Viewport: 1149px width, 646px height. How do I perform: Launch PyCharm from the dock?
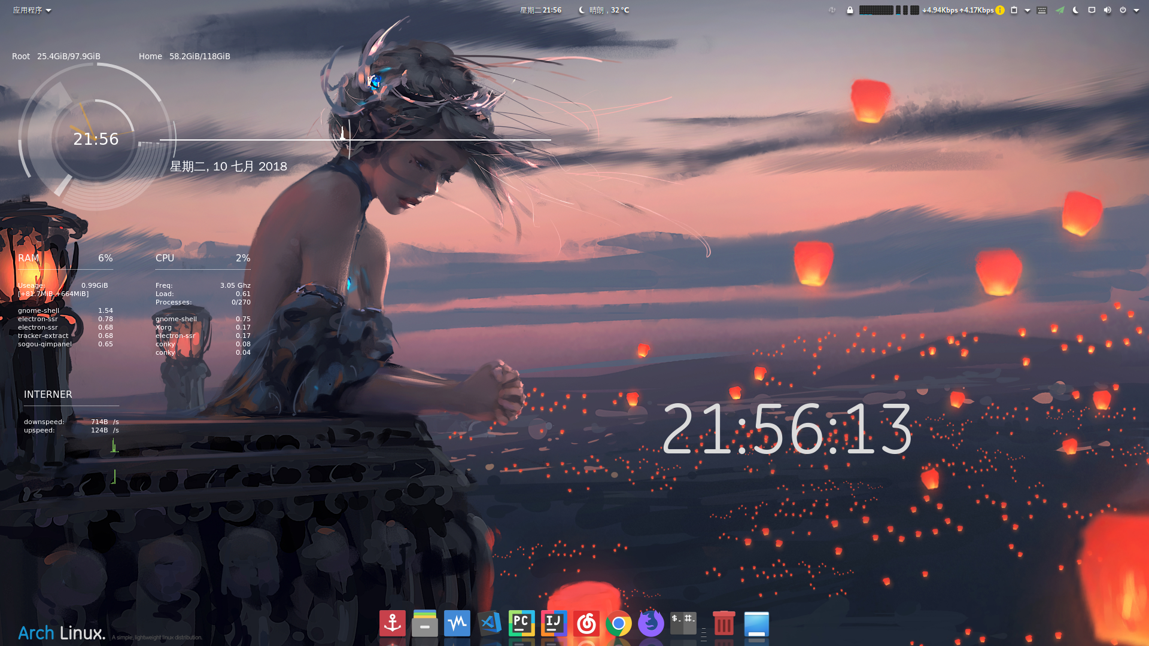pos(521,624)
